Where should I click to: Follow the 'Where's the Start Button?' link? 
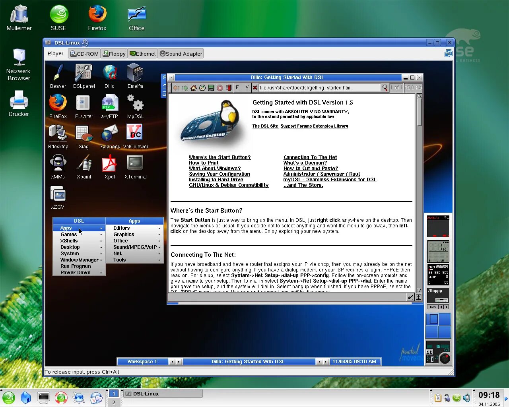tap(220, 157)
